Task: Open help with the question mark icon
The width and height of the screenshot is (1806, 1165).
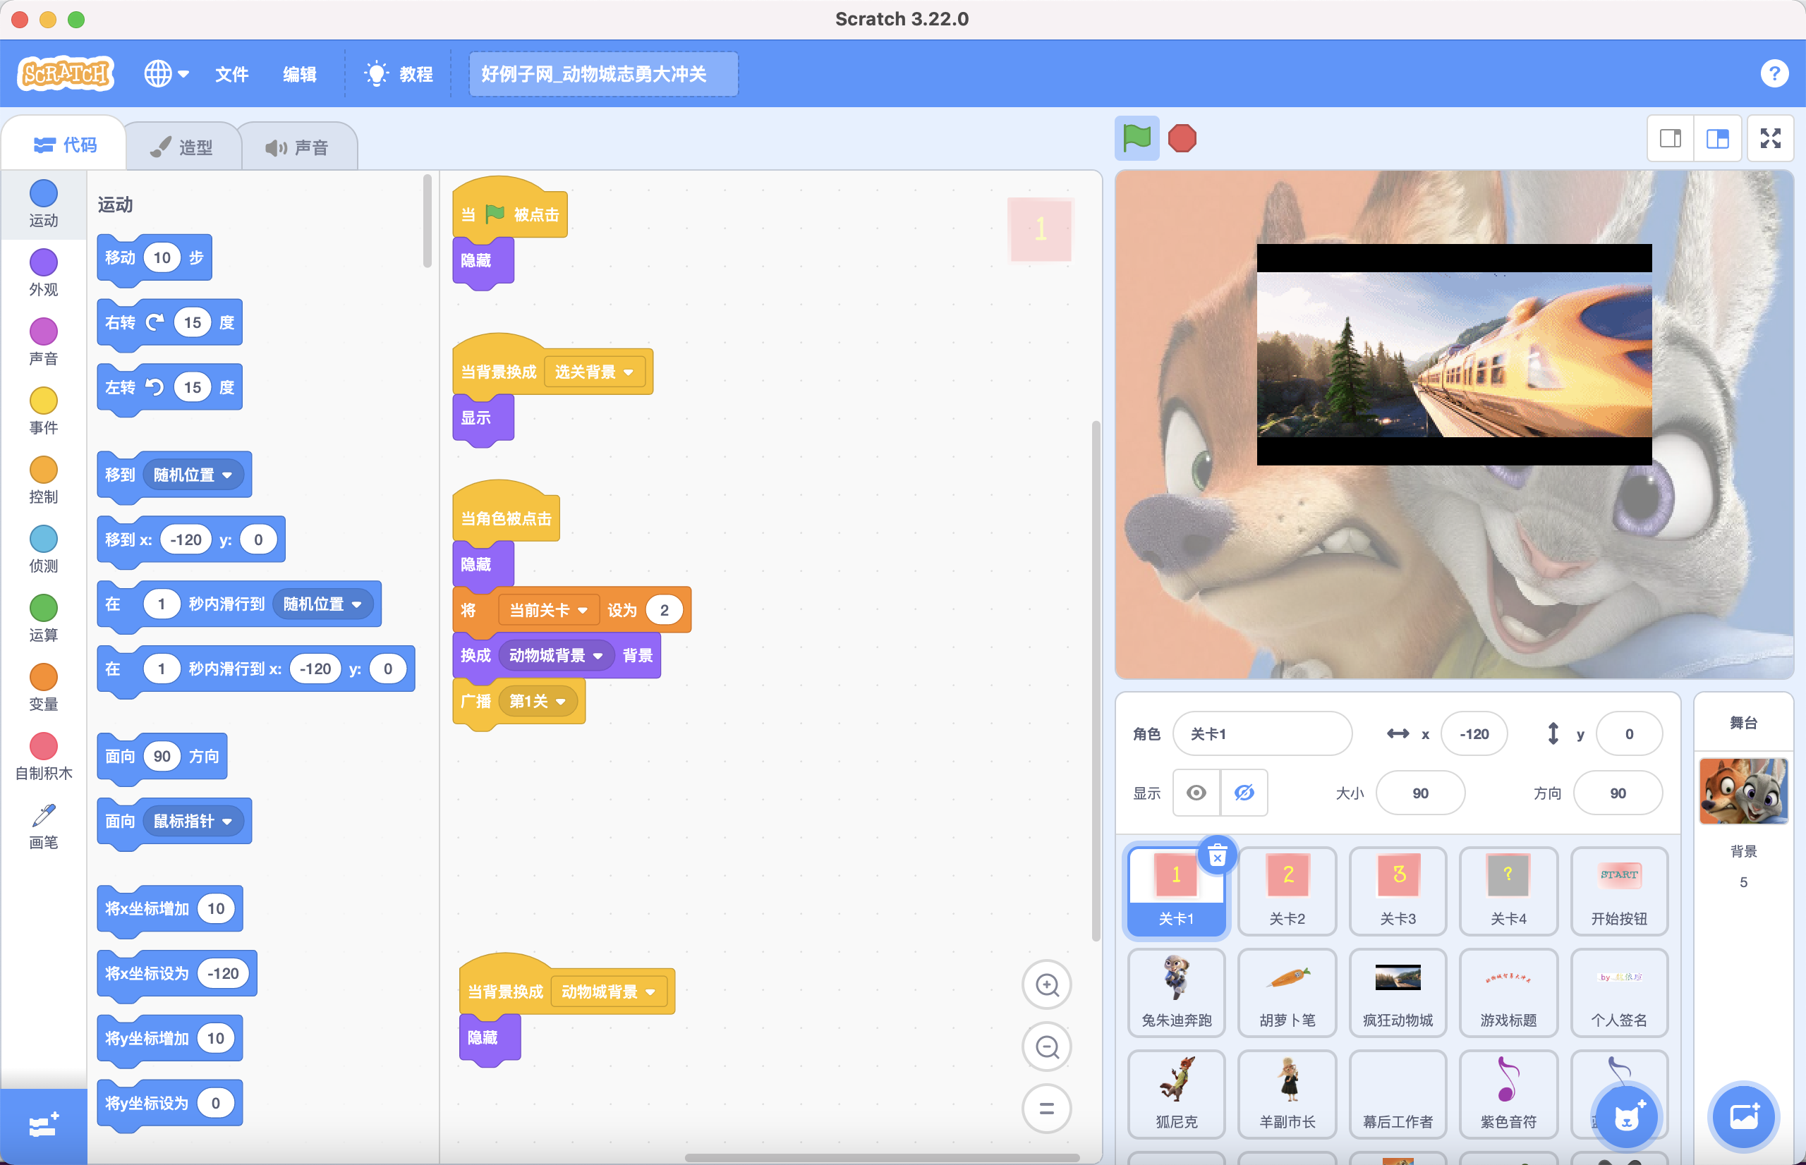Action: [x=1774, y=73]
